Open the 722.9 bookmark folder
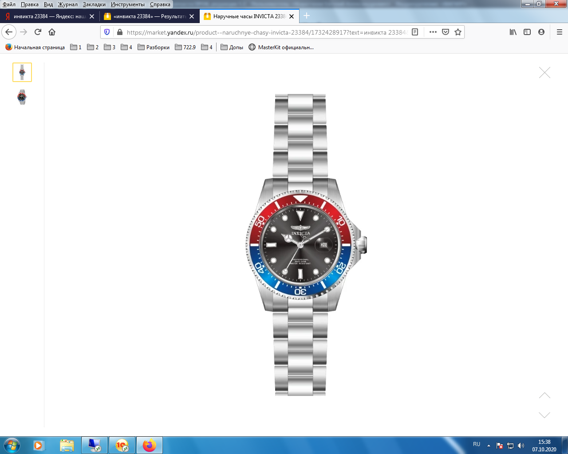 (185, 47)
